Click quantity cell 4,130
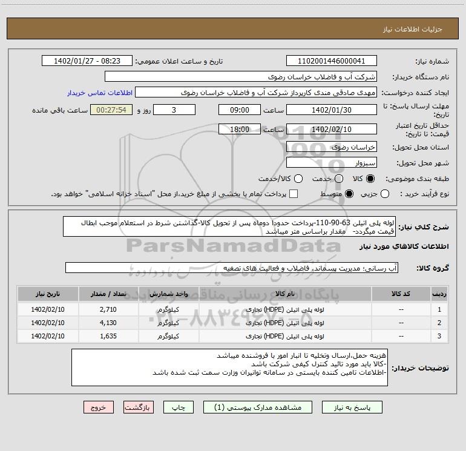 tap(108, 323)
